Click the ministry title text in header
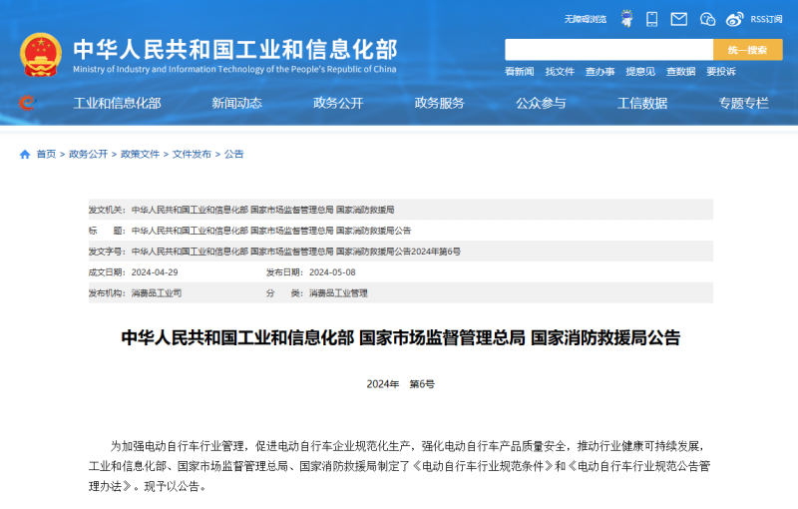This screenshot has height=509, width=798. coord(235,49)
